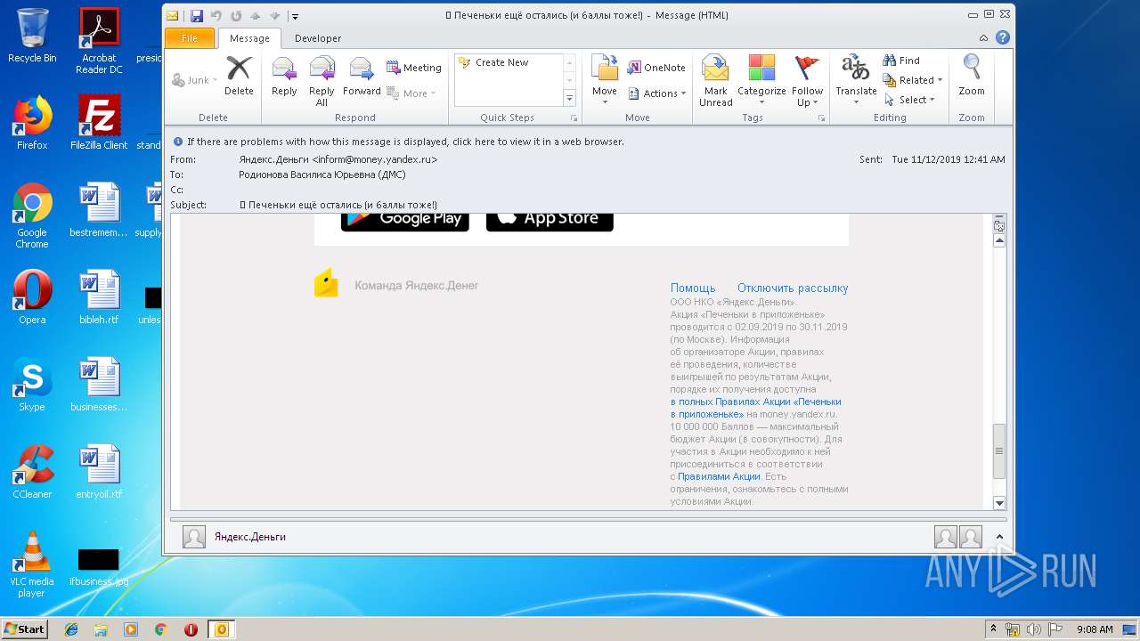The width and height of the screenshot is (1140, 641).
Task: Open the Opera desktop shortcut
Action: 32,297
